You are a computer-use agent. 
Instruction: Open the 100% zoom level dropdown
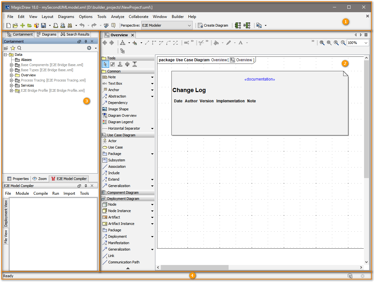[366, 43]
